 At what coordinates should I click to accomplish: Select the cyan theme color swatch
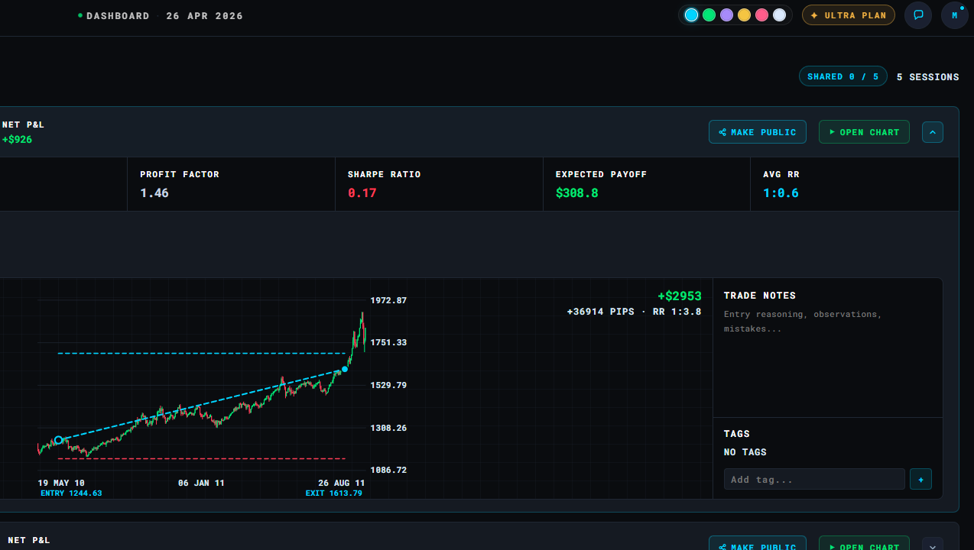point(691,15)
